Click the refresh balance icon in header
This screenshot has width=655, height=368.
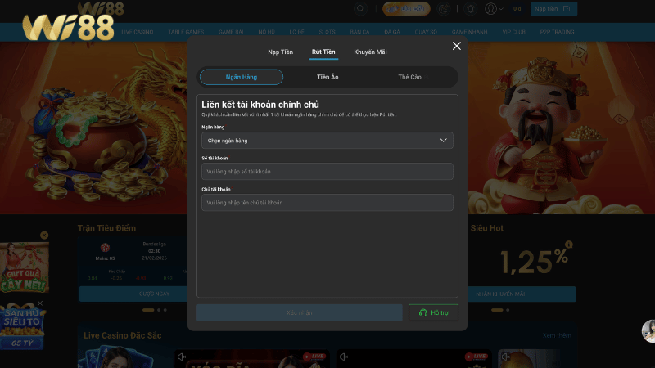tap(444, 9)
